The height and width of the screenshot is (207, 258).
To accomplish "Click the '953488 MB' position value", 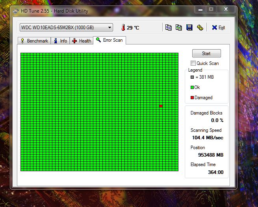I will point(211,155).
